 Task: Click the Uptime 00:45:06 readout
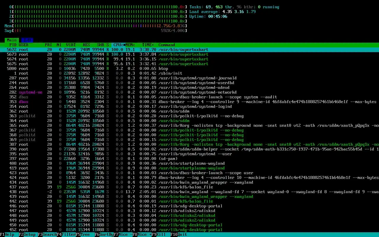(208, 16)
